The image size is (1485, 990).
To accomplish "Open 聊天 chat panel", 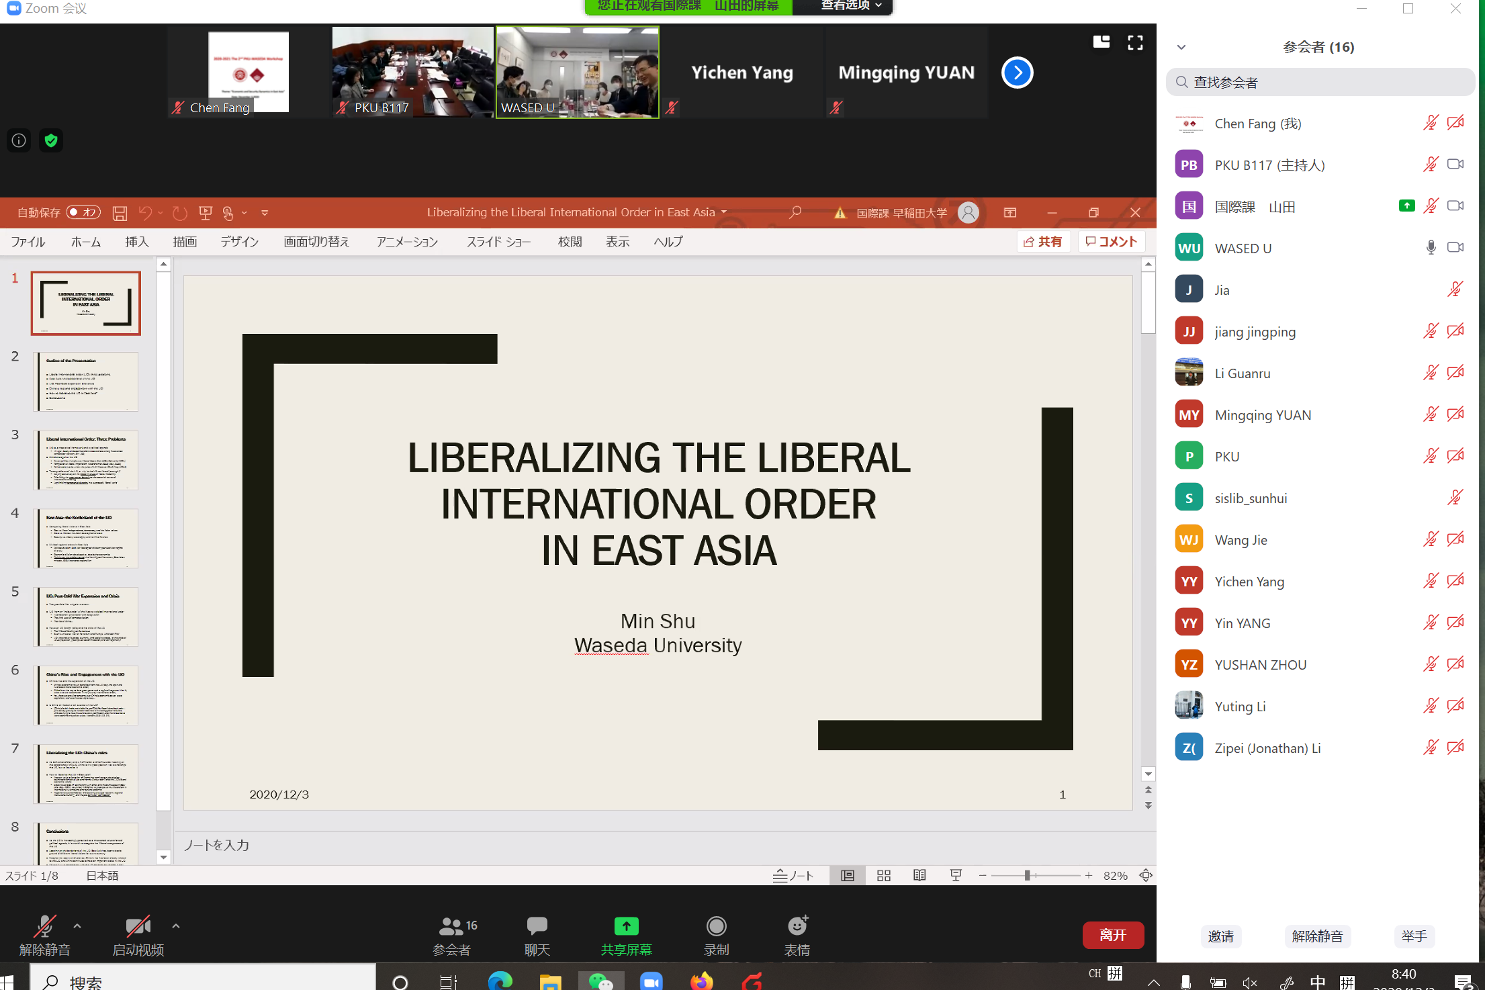I will click(537, 927).
